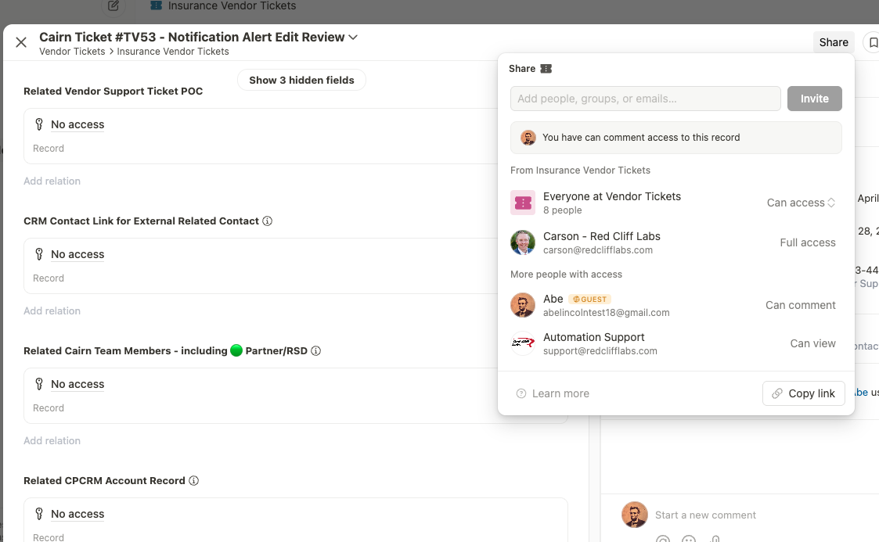This screenshot has height=542, width=879.
Task: Open the Vendor Tickets breadcrumb
Action: point(72,52)
